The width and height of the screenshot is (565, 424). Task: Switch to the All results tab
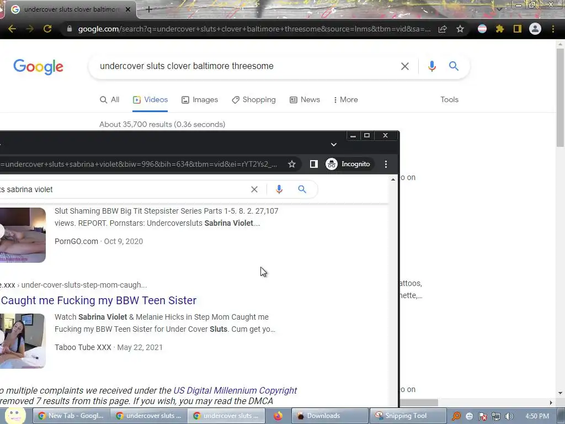click(x=110, y=100)
